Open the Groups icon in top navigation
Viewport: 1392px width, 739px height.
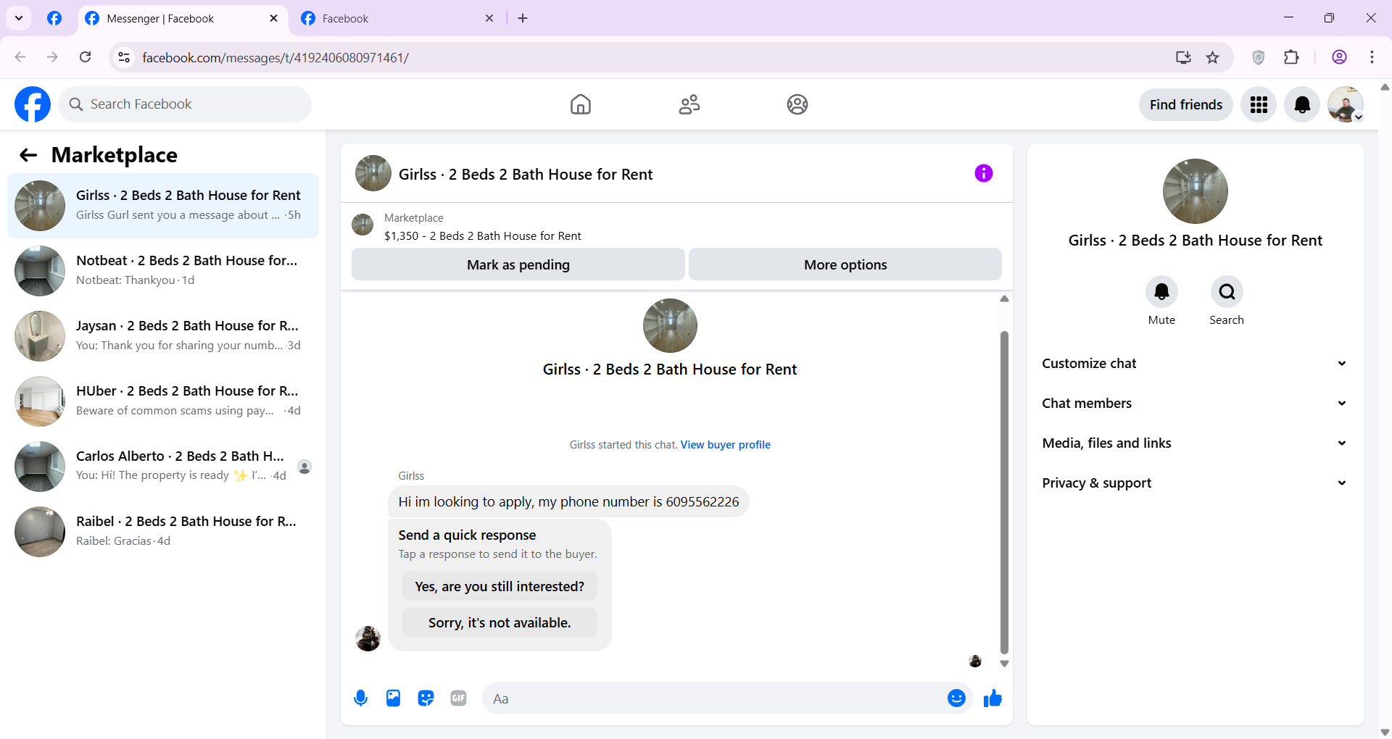pos(797,104)
